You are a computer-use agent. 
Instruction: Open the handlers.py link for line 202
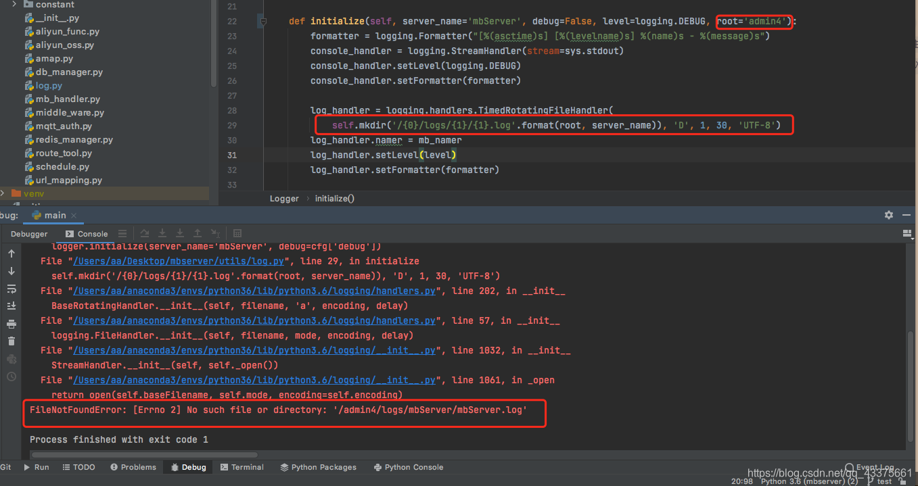pyautogui.click(x=254, y=291)
